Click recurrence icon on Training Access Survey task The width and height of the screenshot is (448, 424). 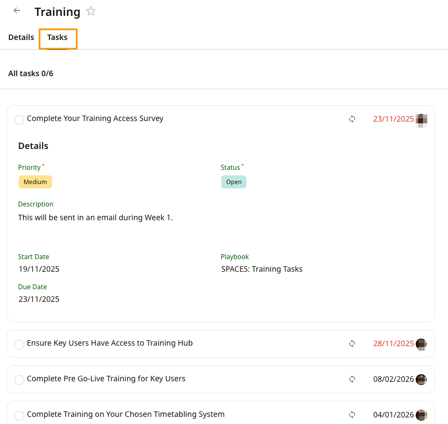coord(352,119)
